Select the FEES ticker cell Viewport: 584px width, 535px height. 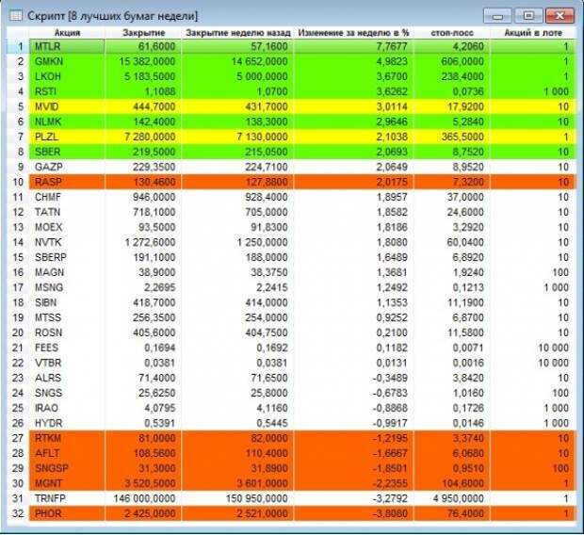[x=67, y=348]
